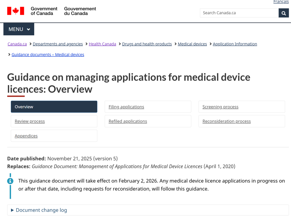The height and width of the screenshot is (216, 291).
Task: Switch language via Français link
Action: (x=281, y=2)
